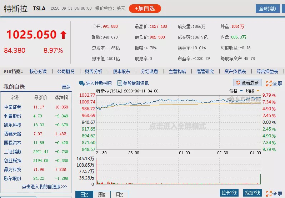Open the 美股最新资讯 link
This screenshot has height=198, width=285.
pos(136,83)
